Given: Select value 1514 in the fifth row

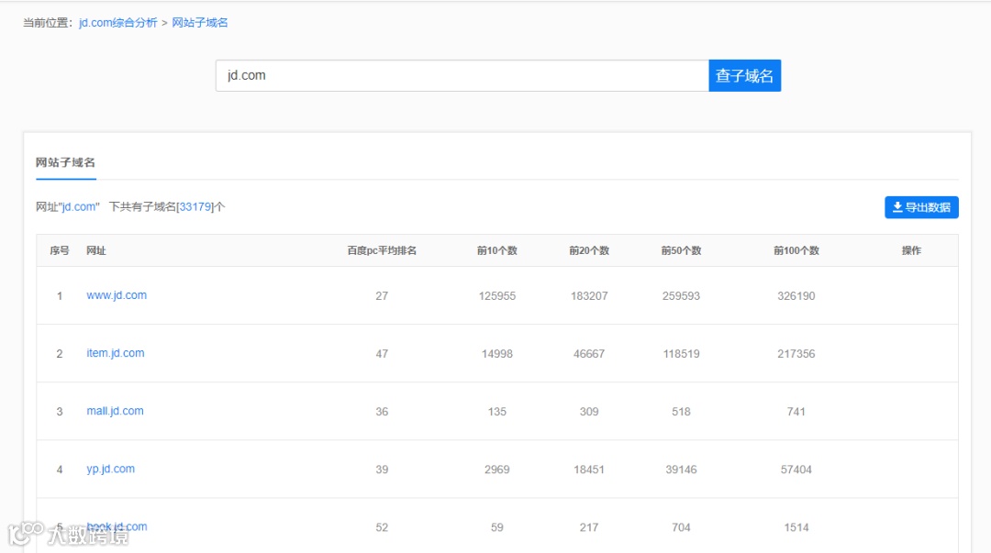Looking at the screenshot, I should point(796,527).
